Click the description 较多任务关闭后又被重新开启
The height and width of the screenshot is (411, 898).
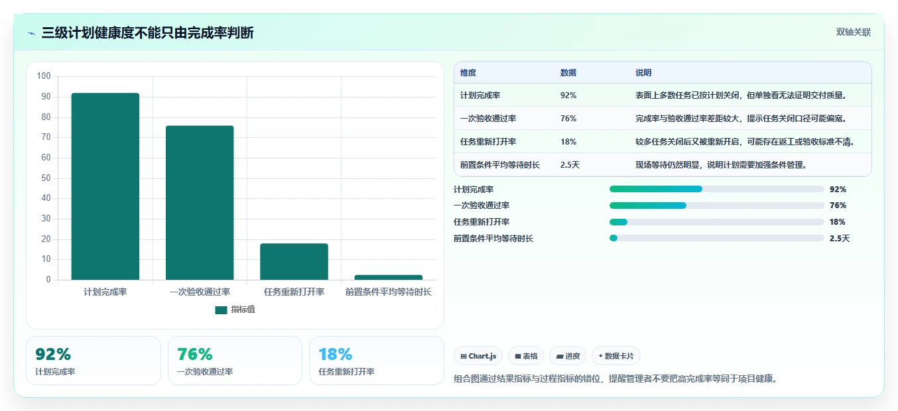pyautogui.click(x=747, y=142)
